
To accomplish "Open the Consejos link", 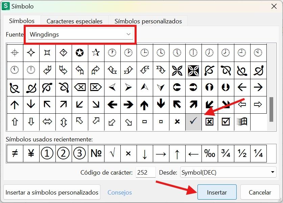I will [120, 193].
